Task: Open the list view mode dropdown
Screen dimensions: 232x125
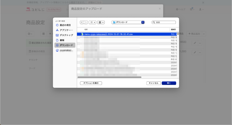Action: pyautogui.click(x=92, y=22)
